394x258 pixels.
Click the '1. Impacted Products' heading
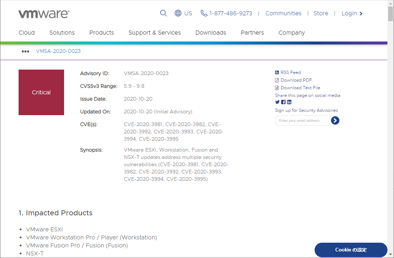pos(56,213)
